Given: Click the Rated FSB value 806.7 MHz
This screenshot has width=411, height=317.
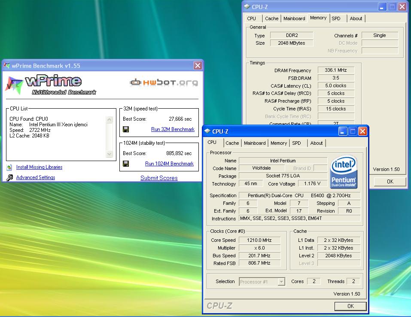Looking at the screenshot, I should click(x=259, y=263).
